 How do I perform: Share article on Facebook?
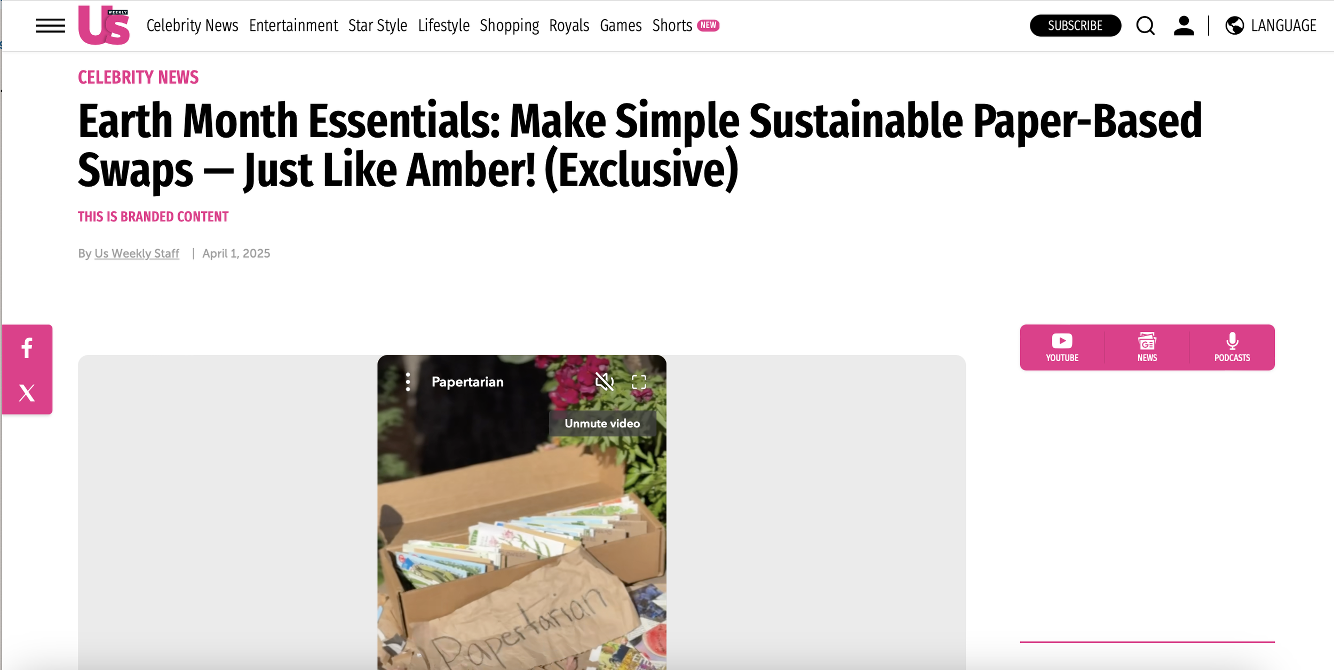[27, 348]
